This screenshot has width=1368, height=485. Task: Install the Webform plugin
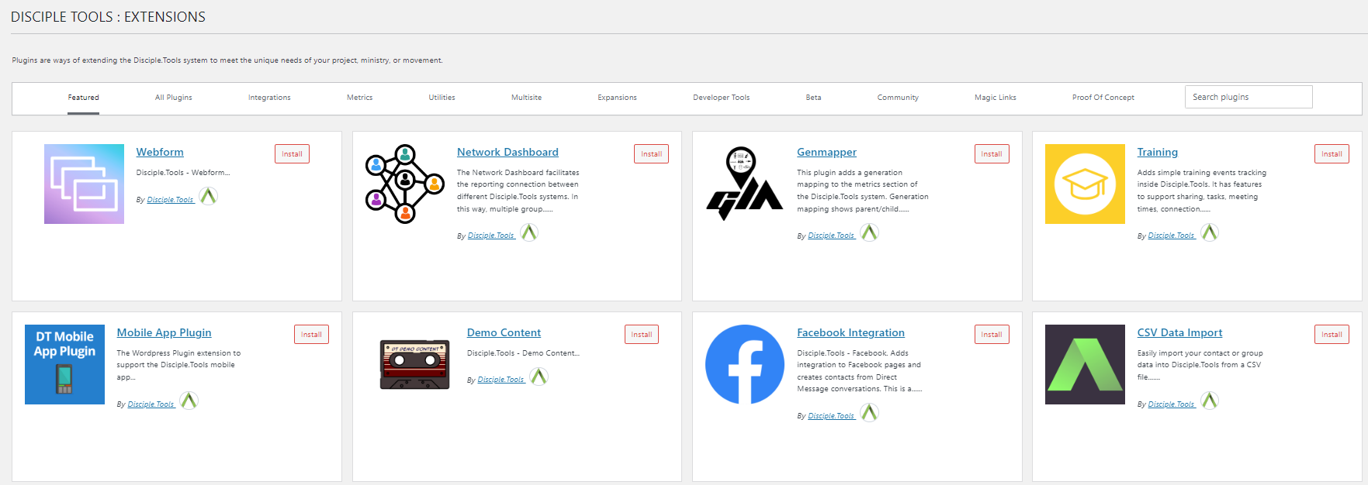click(292, 154)
